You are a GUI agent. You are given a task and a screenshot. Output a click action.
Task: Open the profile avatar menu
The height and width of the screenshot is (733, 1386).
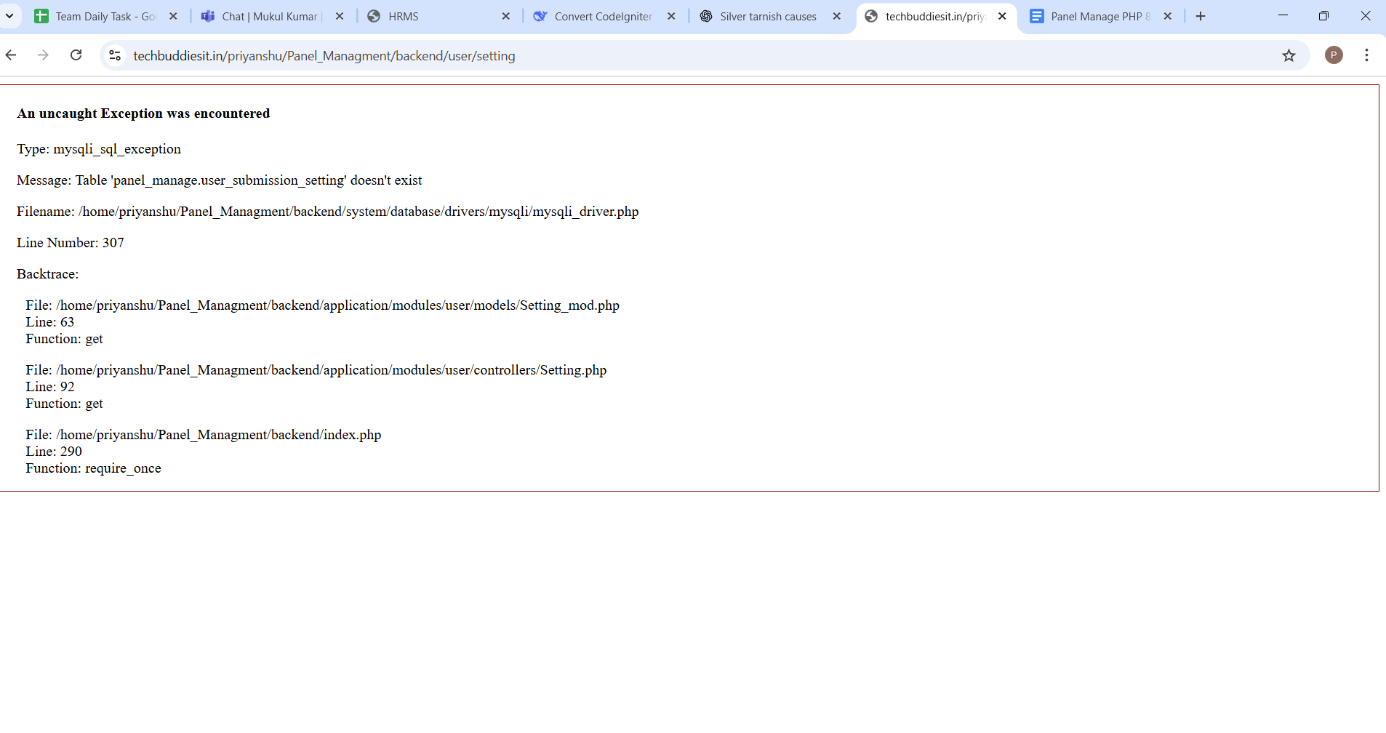1334,55
